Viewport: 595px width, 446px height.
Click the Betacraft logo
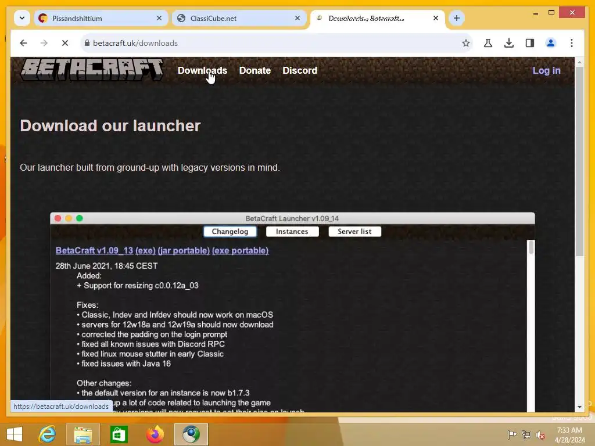coord(92,70)
